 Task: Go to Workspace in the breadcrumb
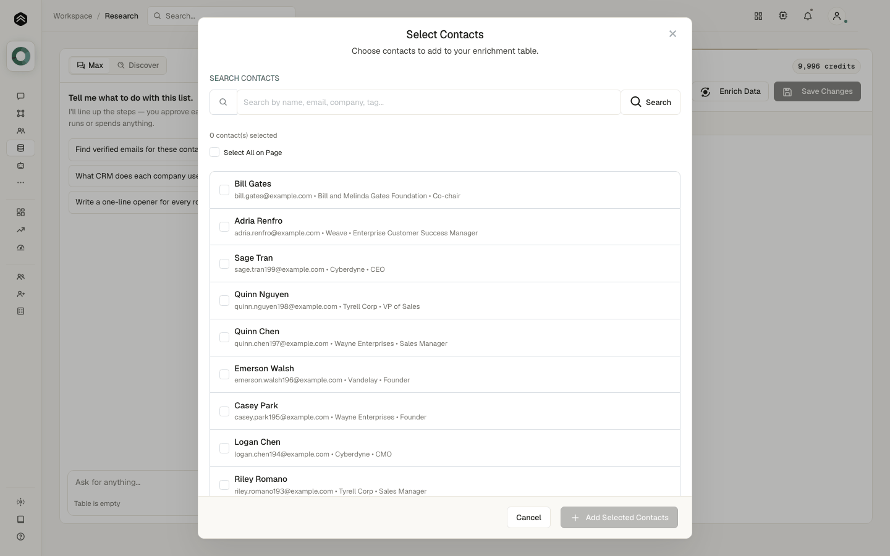point(72,16)
